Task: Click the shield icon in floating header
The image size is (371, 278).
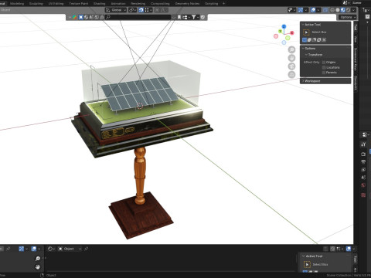Action: click(203, 17)
